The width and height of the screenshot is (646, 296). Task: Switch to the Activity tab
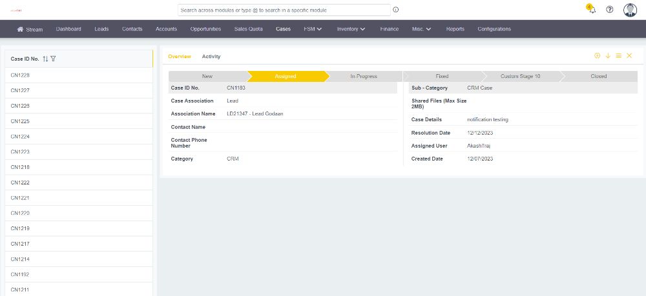coord(211,57)
